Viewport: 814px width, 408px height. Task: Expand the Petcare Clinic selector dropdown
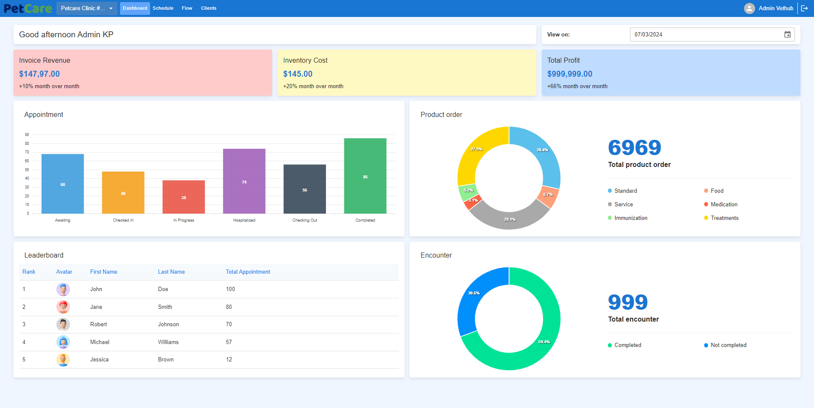pyautogui.click(x=86, y=8)
